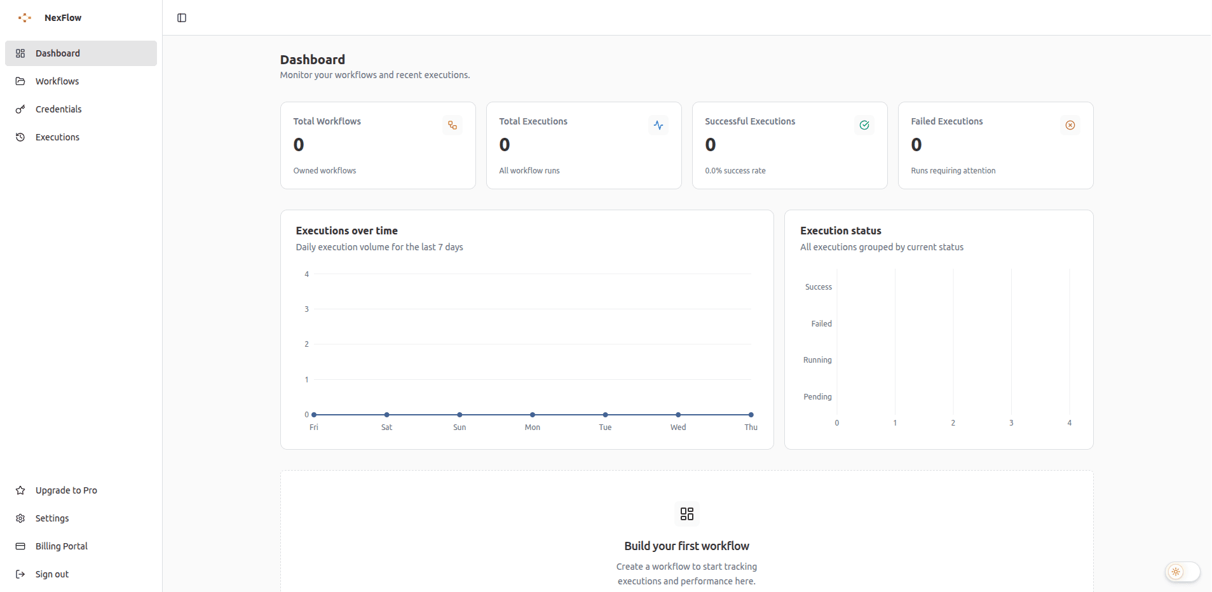Click the Fri data point on chart

(314, 415)
